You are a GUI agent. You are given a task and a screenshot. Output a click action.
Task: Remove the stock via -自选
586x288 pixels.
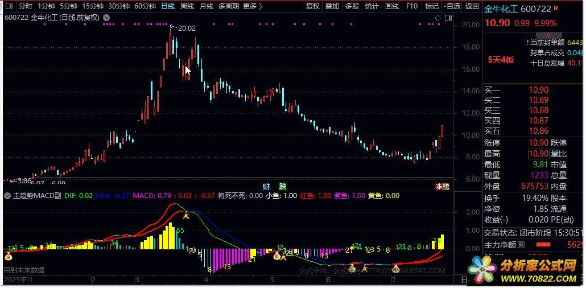coord(452,6)
